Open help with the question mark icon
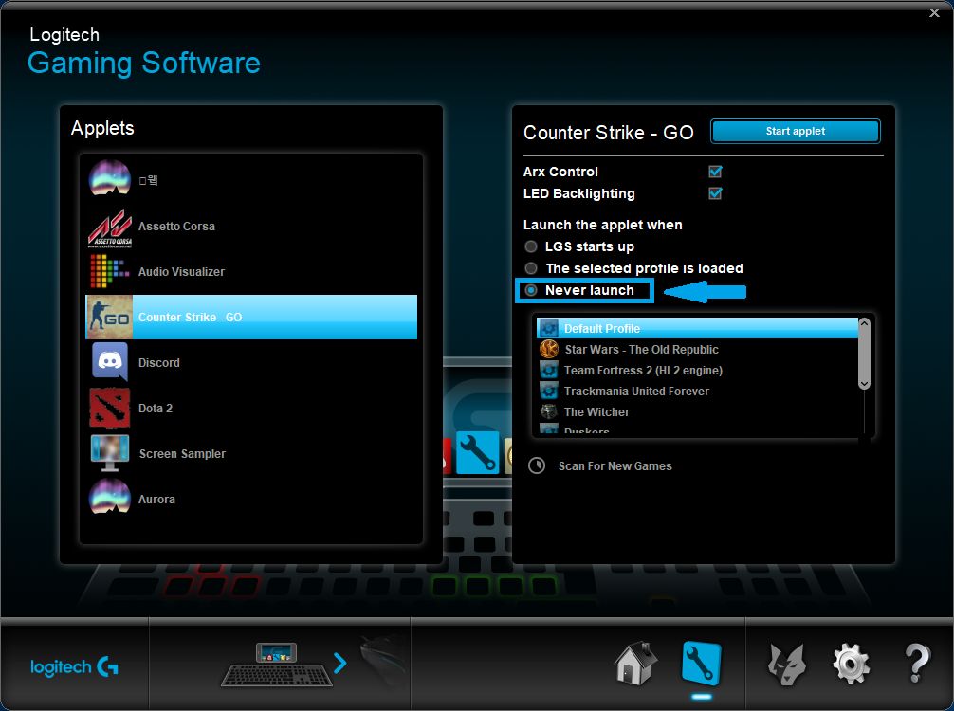 click(x=917, y=664)
